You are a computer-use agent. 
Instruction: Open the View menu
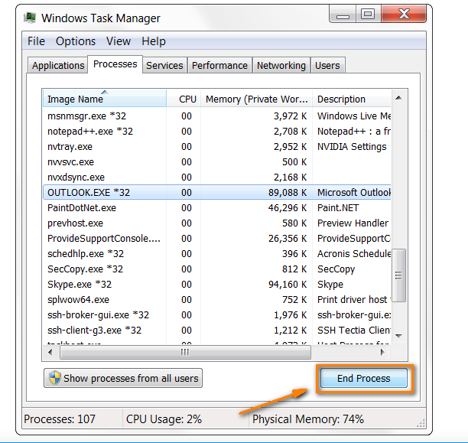tap(119, 41)
